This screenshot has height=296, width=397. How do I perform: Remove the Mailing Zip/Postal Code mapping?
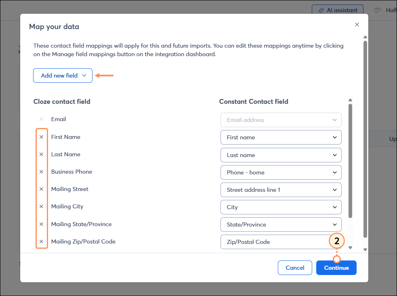click(x=42, y=241)
